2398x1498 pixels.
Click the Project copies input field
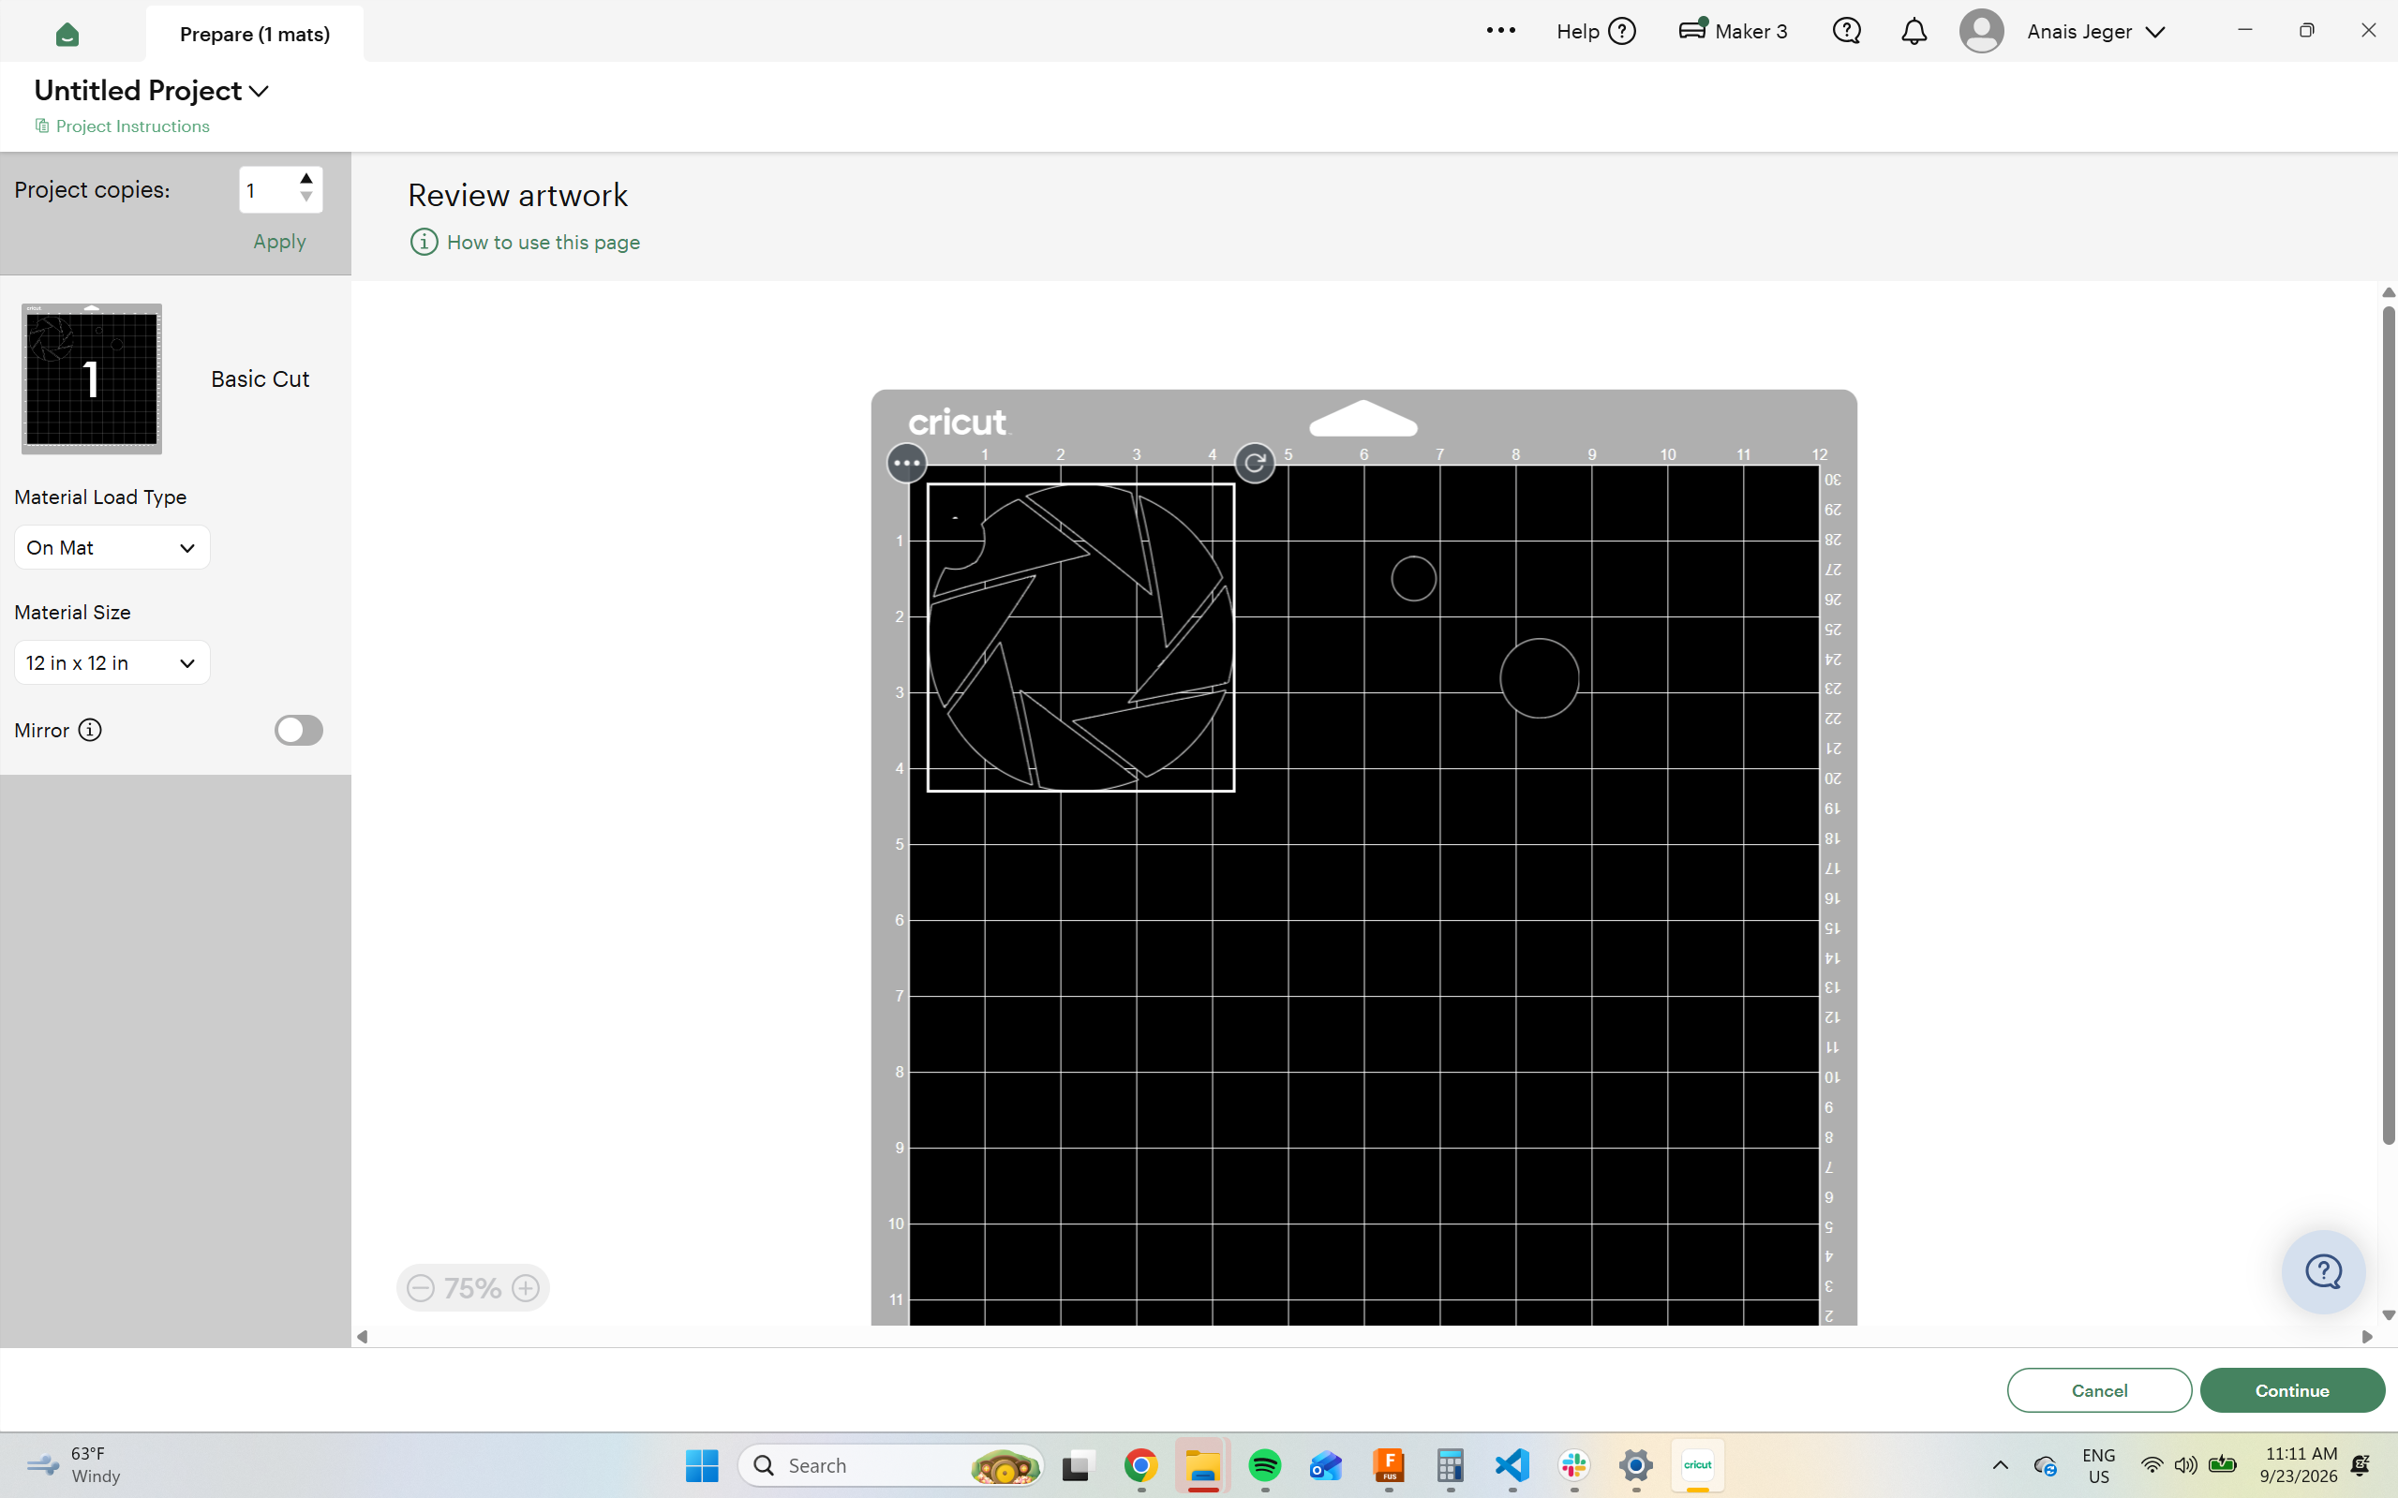tap(268, 189)
